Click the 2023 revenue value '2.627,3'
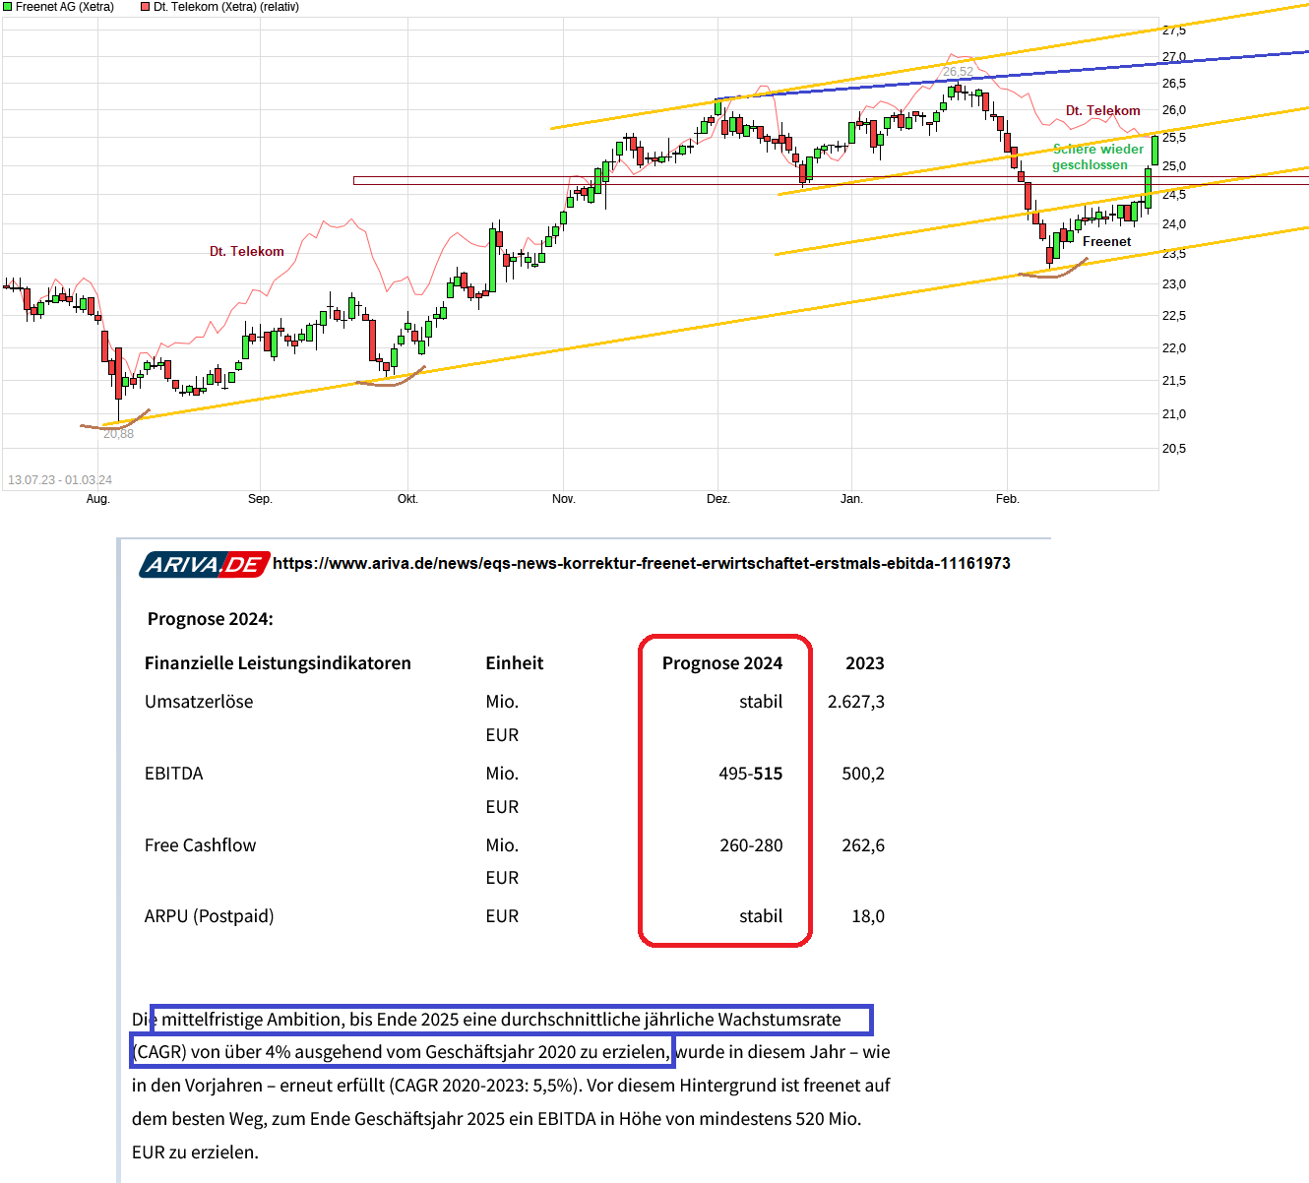Screen dimensions: 1309x1183 [856, 702]
